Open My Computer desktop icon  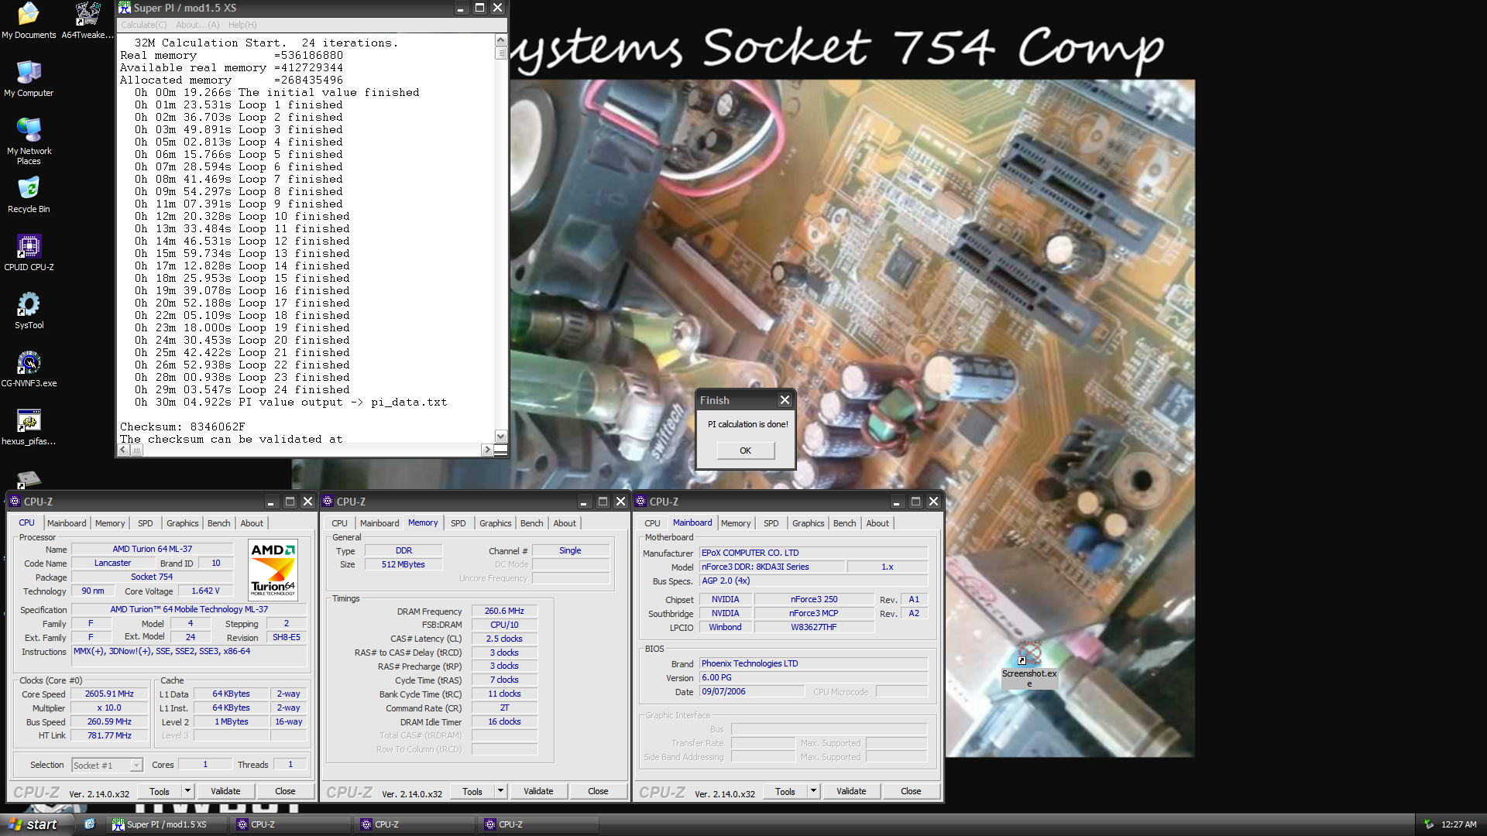29,78
